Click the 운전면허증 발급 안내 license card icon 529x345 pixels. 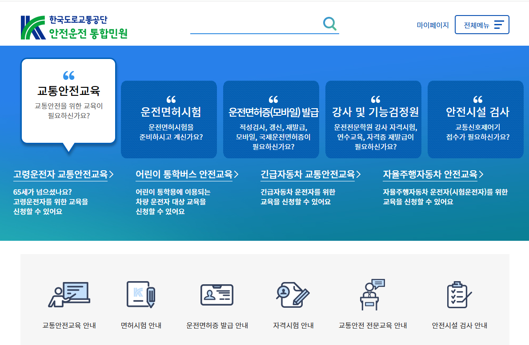pyautogui.click(x=216, y=294)
